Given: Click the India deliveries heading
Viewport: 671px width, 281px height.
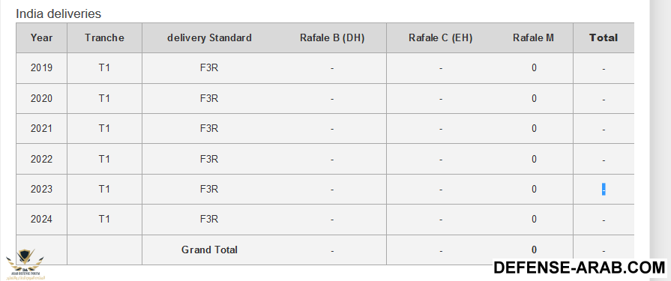Looking at the screenshot, I should 58,13.
